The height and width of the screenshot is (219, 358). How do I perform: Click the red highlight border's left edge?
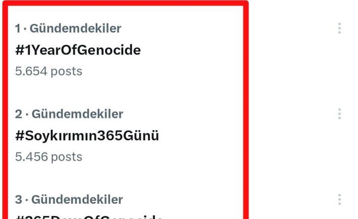tap(2, 109)
